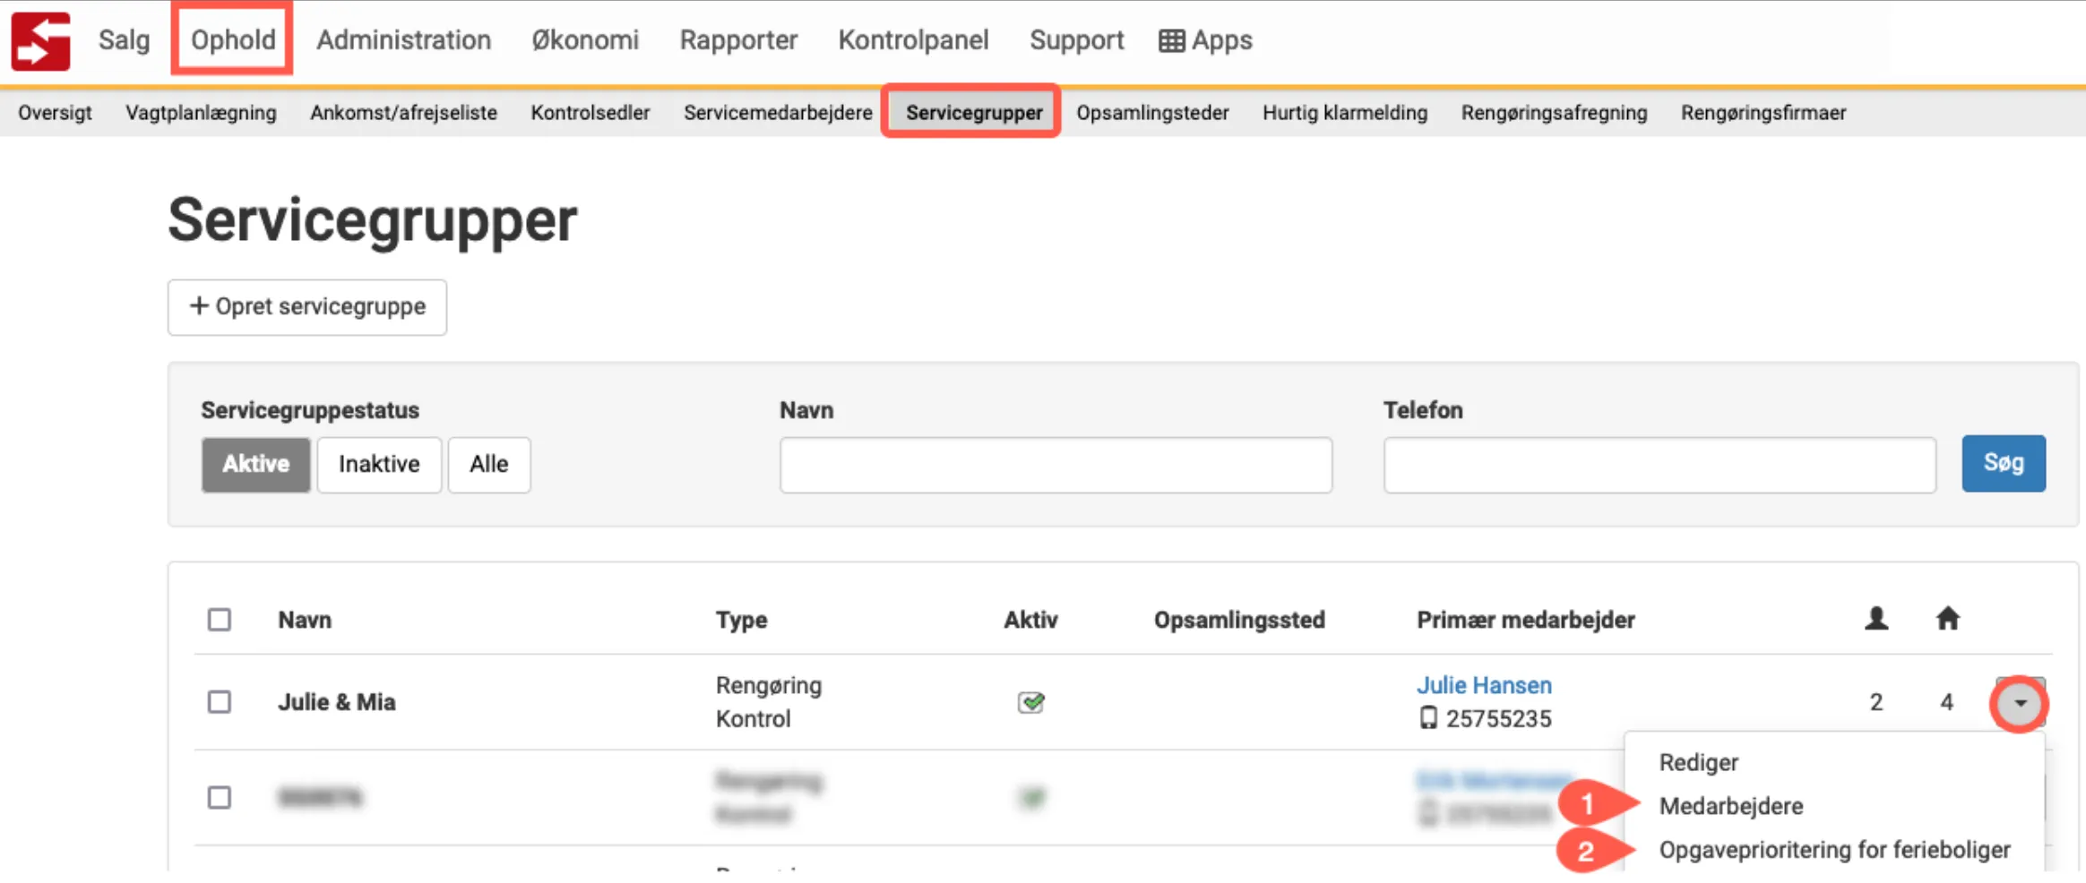Viewport: 2086px width, 883px height.
Task: Go to the Rengøringsfirmaer tab
Action: pos(1763,113)
